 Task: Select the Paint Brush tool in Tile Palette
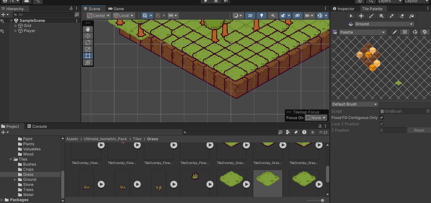point(371,16)
